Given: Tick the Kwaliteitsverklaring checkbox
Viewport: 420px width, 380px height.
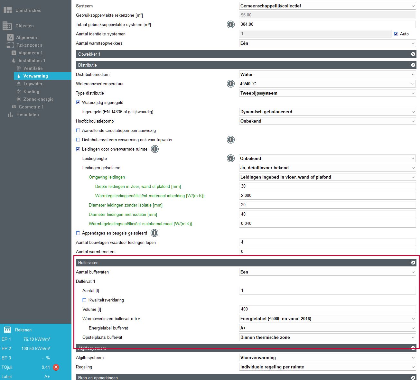Looking at the screenshot, I should pyautogui.click(x=84, y=300).
